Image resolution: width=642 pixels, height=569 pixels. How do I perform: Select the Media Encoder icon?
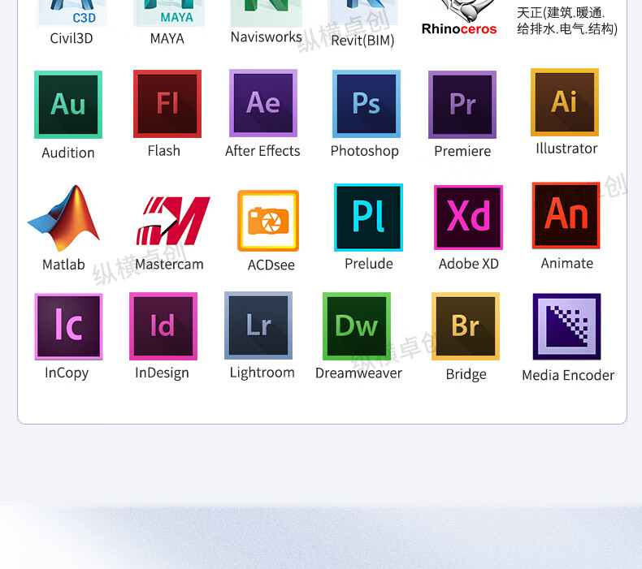pos(566,326)
